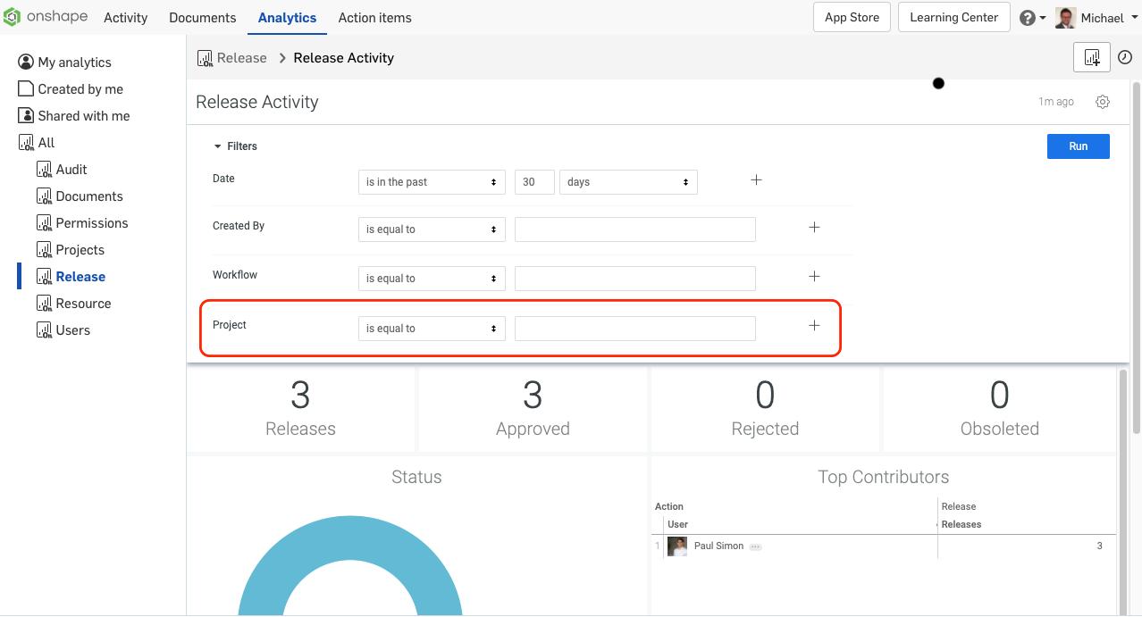Click the add-to-dashboard icon at top right
The image size is (1142, 617).
(1092, 57)
